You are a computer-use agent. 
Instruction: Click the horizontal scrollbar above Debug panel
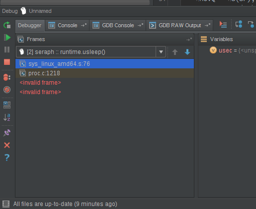point(75,2)
